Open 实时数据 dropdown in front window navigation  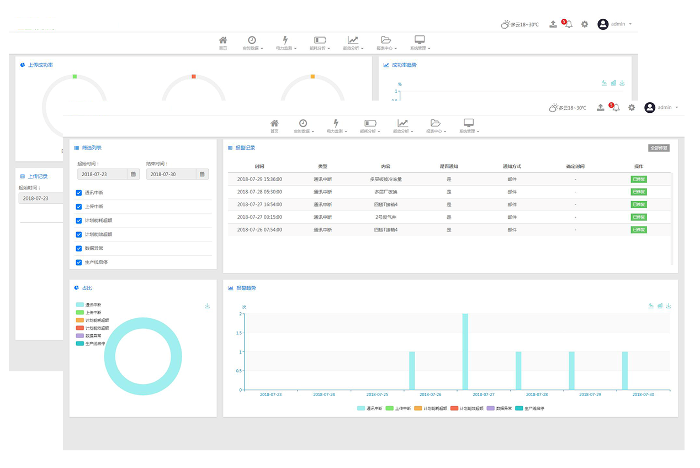303,126
